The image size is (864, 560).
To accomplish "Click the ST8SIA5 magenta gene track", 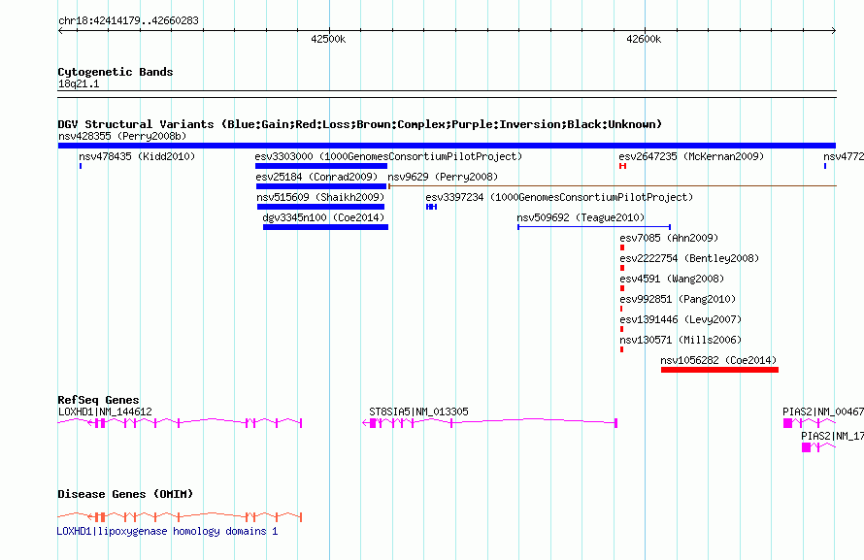I will pyautogui.click(x=490, y=423).
